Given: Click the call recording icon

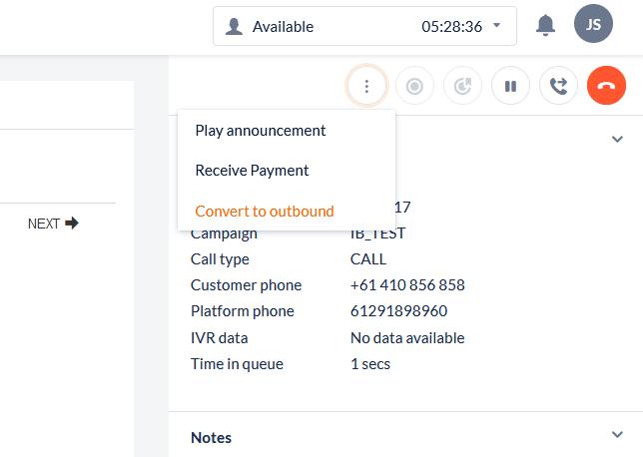Looking at the screenshot, I should tap(414, 86).
